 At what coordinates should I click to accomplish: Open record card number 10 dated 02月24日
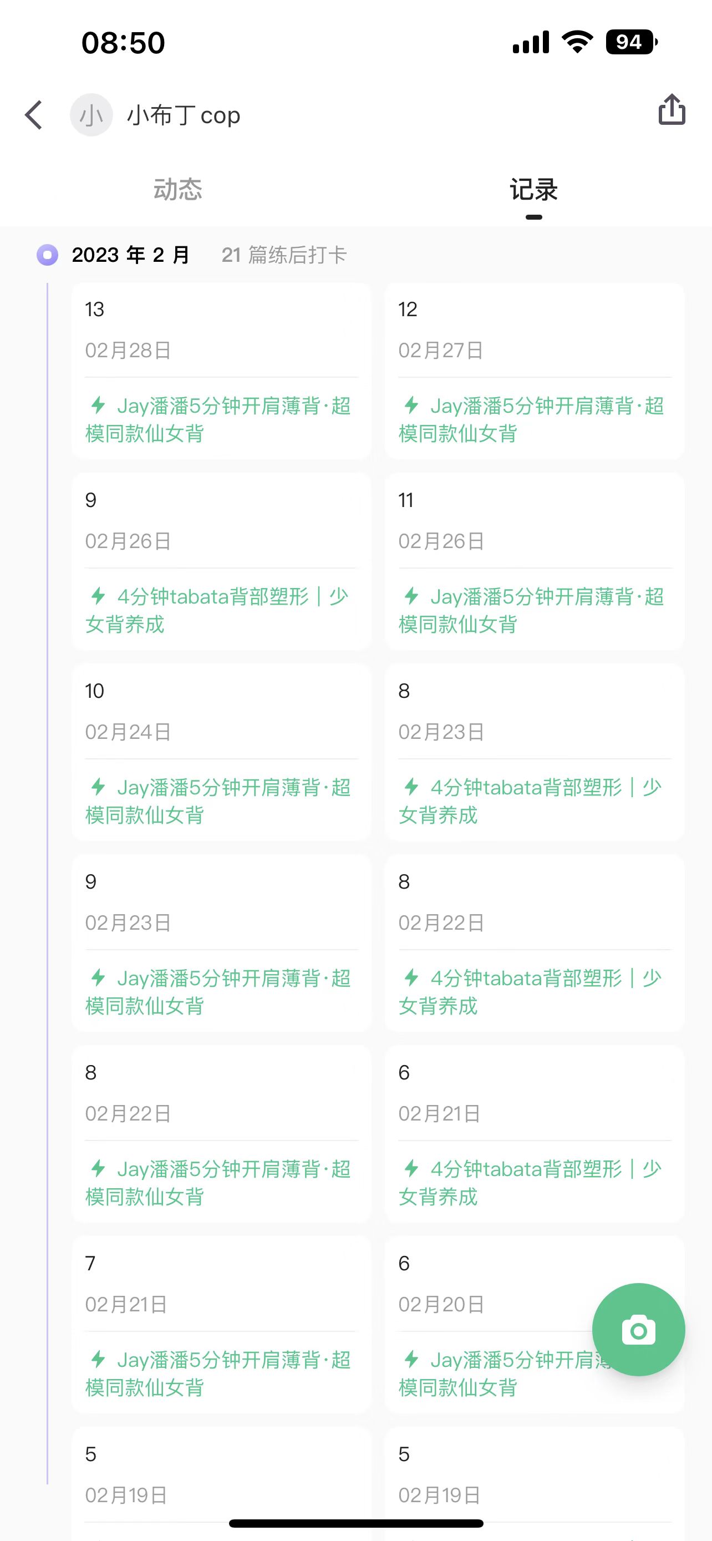pos(221,753)
